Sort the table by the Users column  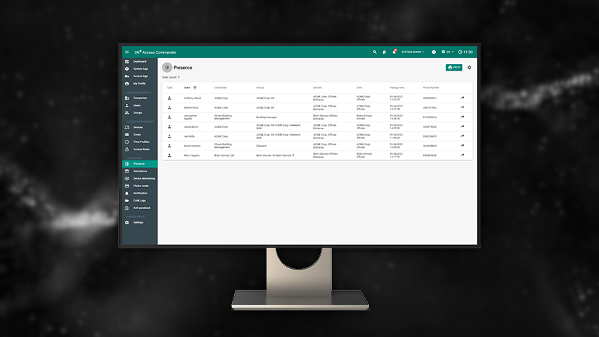(188, 88)
